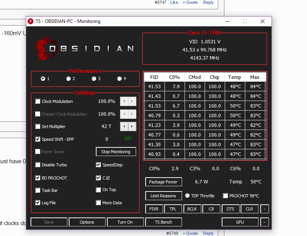Click the minus button beside CLR
Viewport: 307px width, 236px height.
point(265,209)
